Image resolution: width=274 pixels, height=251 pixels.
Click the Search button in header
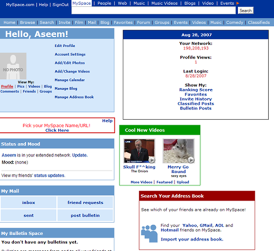point(246,11)
